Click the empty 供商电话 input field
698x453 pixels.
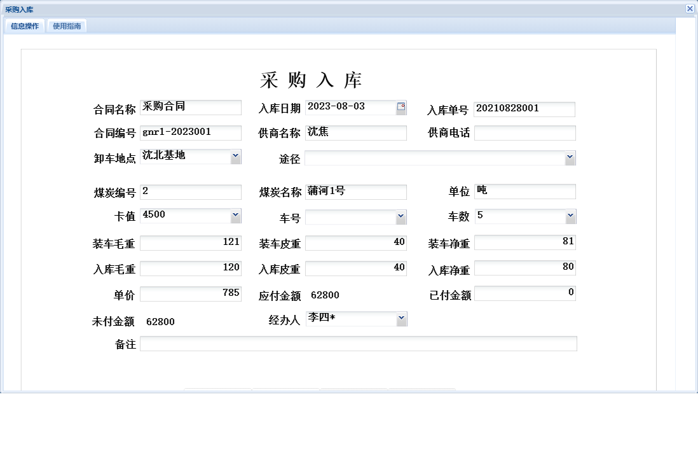(525, 132)
